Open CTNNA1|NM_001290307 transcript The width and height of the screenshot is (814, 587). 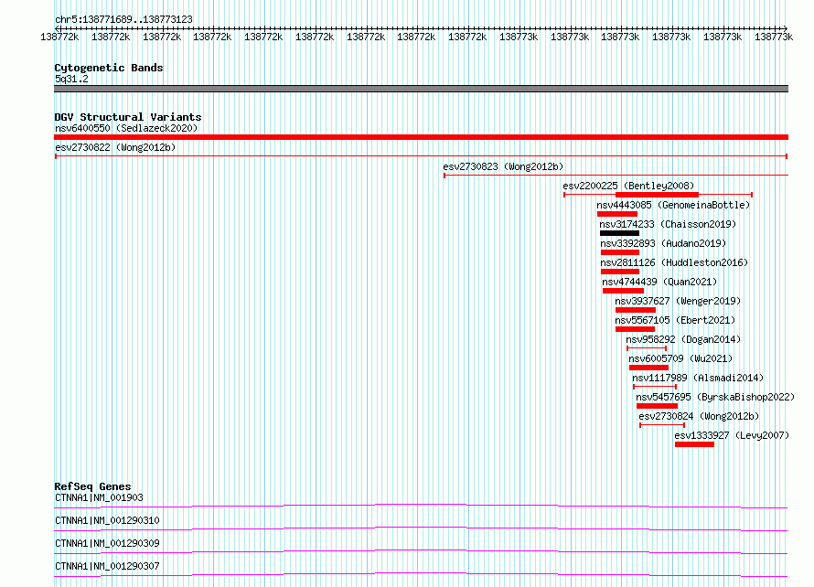(107, 566)
